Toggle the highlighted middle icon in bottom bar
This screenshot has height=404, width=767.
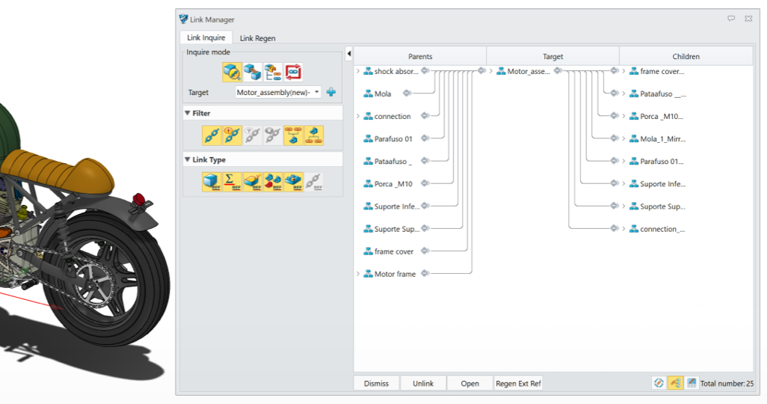pyautogui.click(x=675, y=383)
